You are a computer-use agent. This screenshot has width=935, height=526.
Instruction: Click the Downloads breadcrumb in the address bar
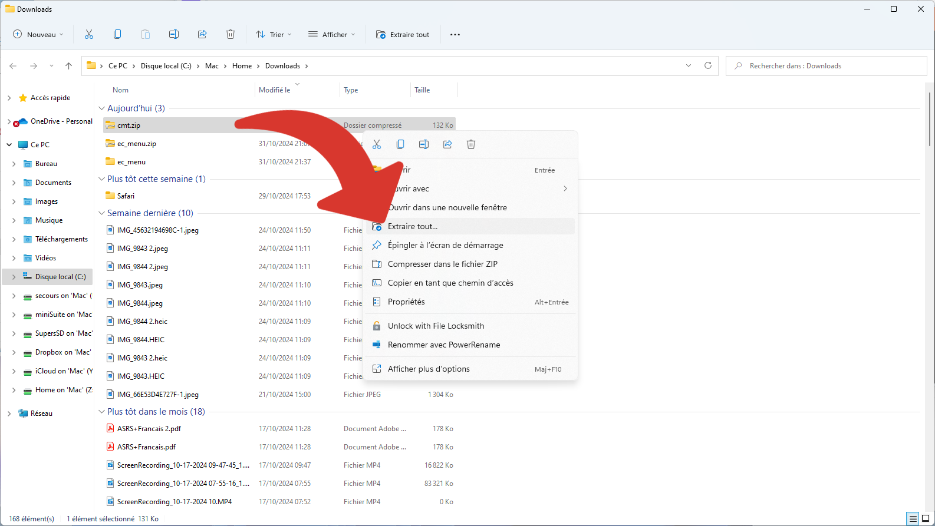[x=282, y=66]
